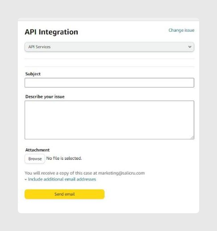Send the email with the yellow button
Viewport: 217px width, 231px height.
(64, 194)
